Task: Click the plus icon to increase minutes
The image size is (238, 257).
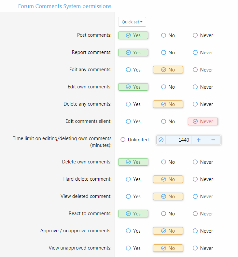Action: pos(199,140)
